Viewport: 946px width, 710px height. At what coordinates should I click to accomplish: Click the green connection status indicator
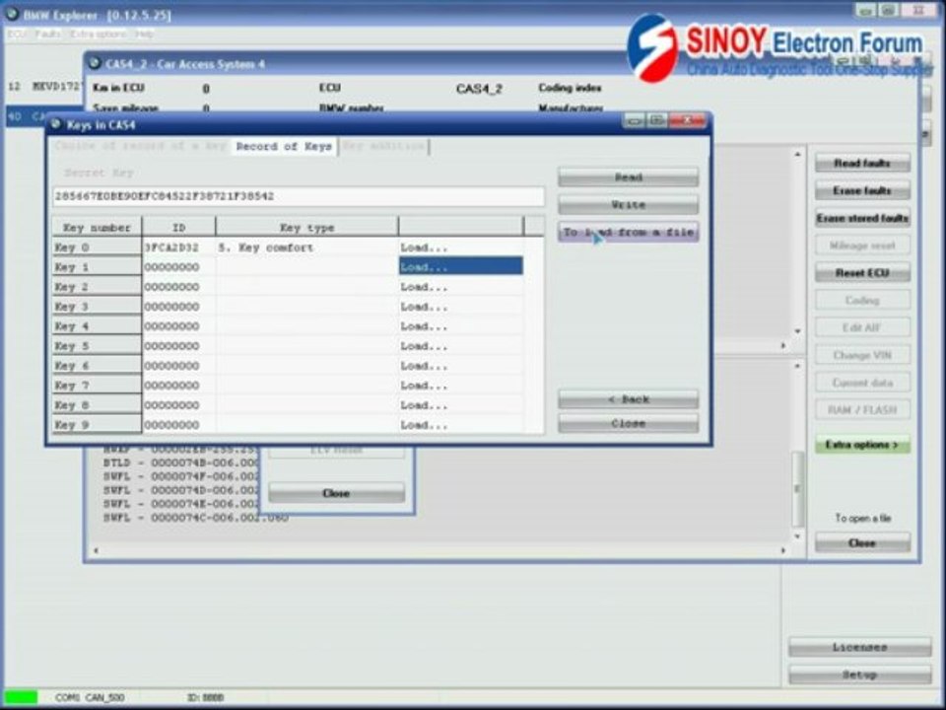(21, 697)
